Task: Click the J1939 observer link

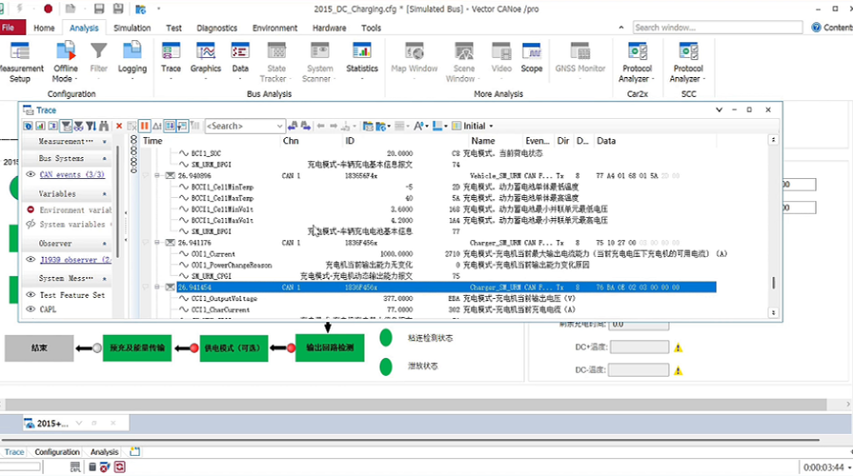Action: pyautogui.click(x=75, y=260)
